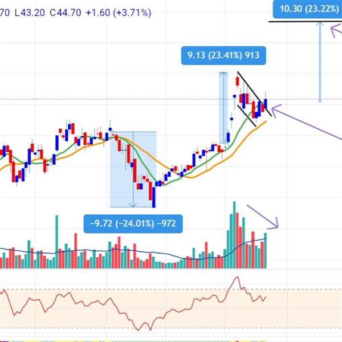
Task: Click the low value "L43.20"
Action: coord(30,13)
